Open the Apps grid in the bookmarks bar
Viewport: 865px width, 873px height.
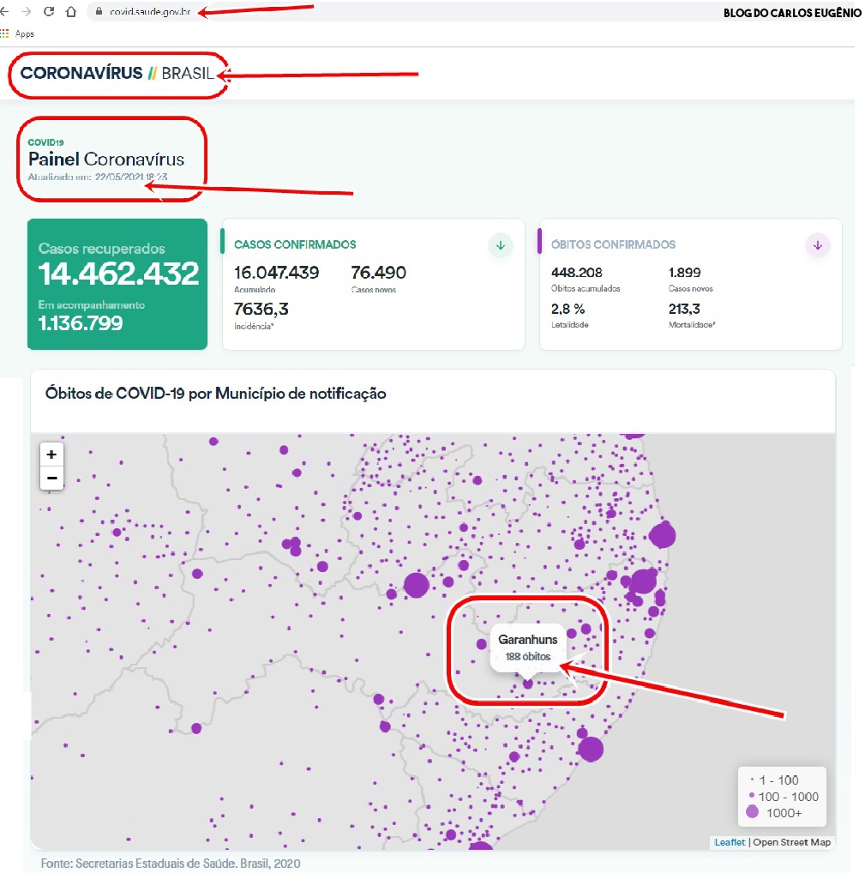tap(5, 33)
